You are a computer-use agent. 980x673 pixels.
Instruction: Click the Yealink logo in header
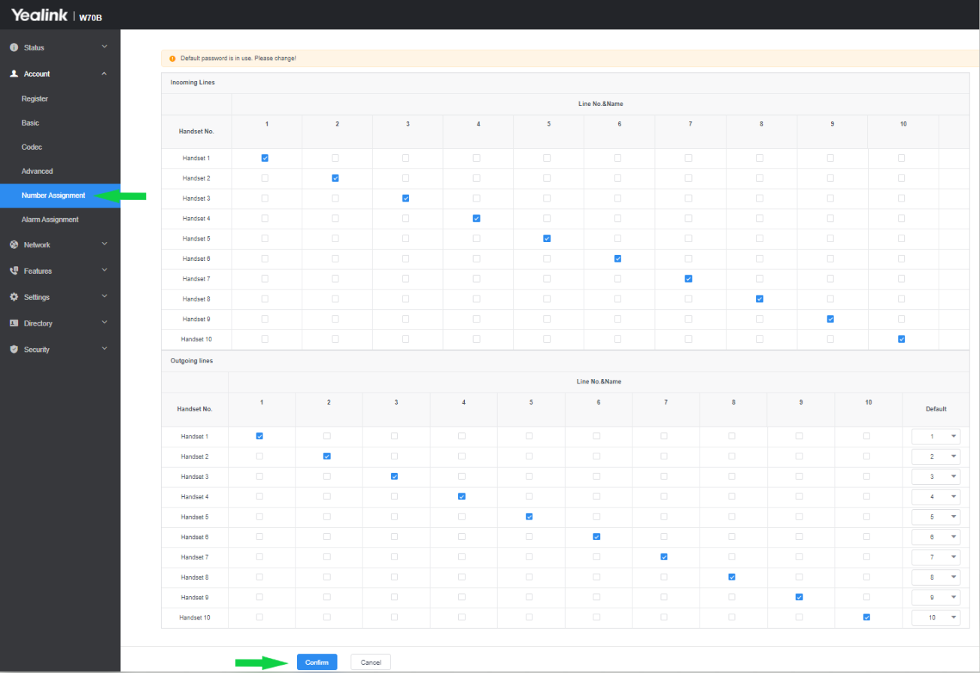(39, 15)
